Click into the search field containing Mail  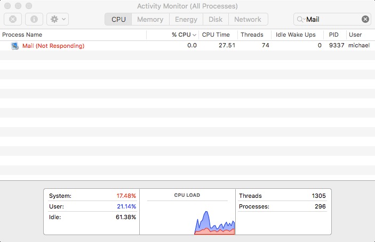[x=332, y=19]
